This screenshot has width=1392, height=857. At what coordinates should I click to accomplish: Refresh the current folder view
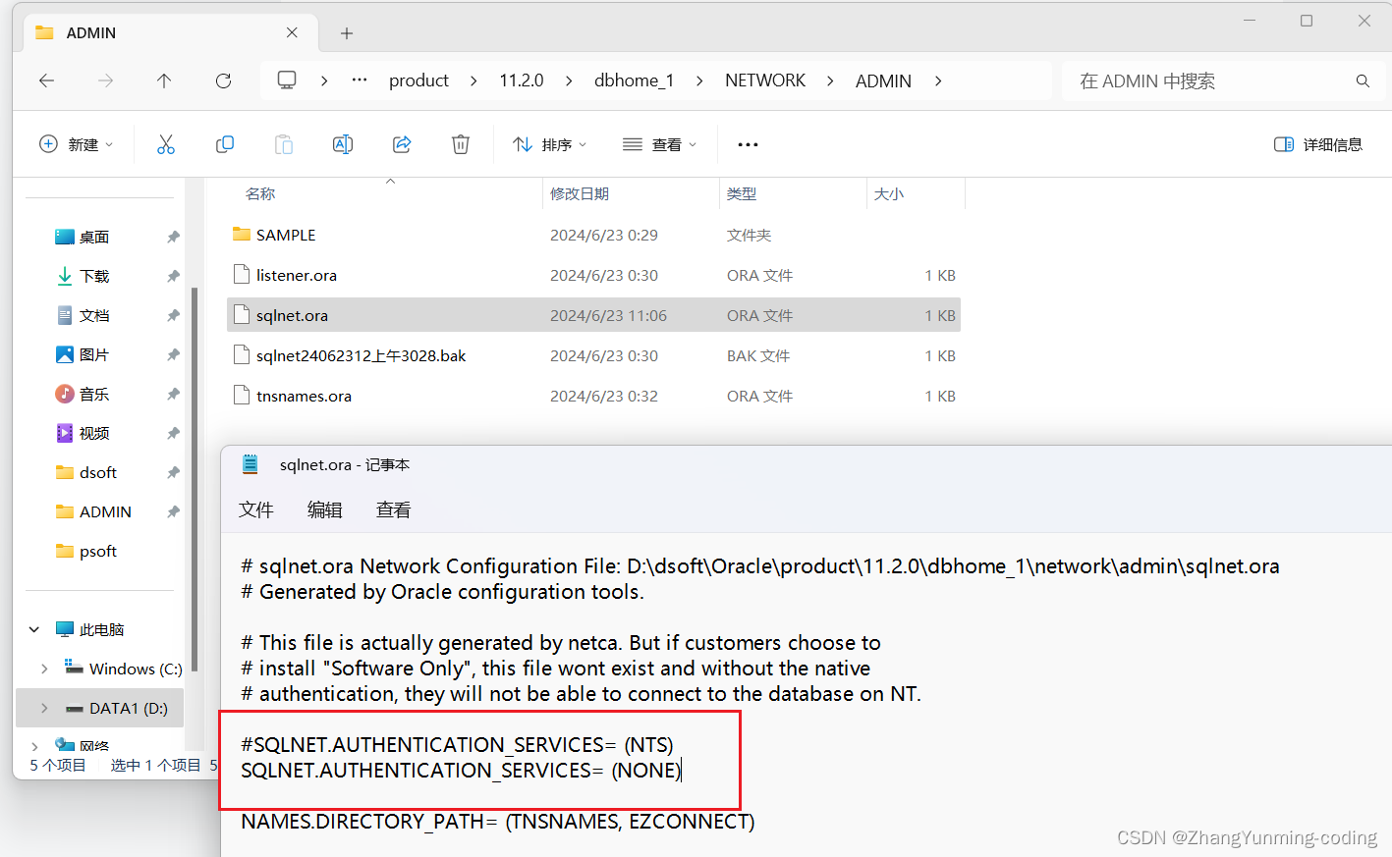[223, 80]
